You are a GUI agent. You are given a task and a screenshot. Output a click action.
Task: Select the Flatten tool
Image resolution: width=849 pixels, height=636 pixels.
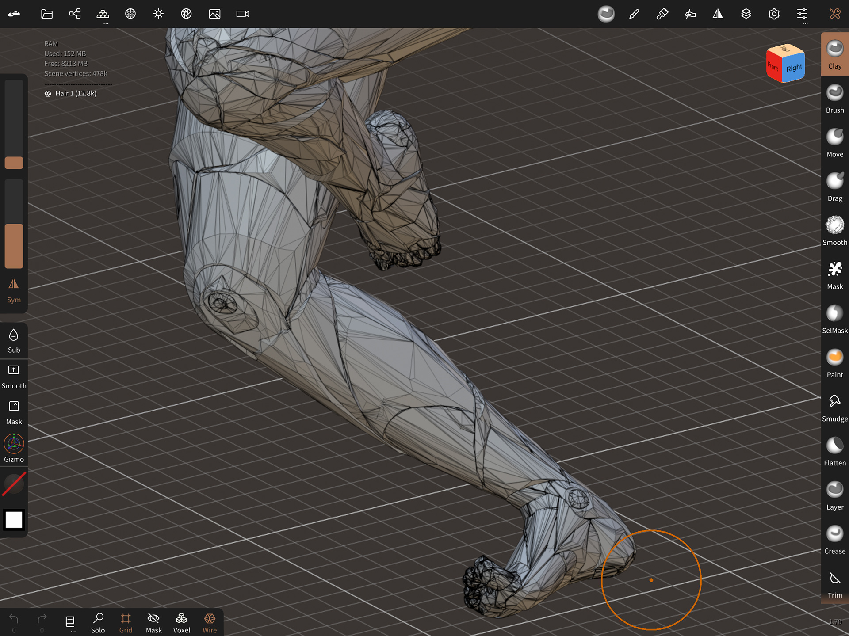pyautogui.click(x=835, y=451)
